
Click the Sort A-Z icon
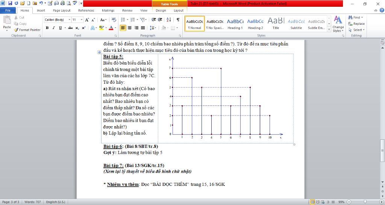click(169, 20)
